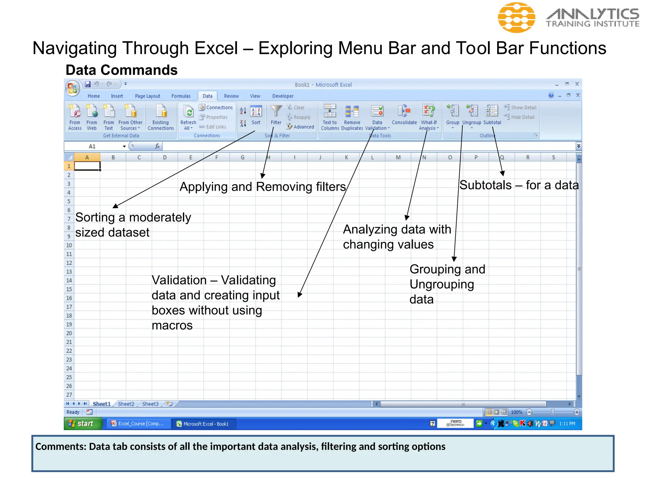Click the From Web import icon
This screenshot has height=485, width=646.
click(92, 117)
